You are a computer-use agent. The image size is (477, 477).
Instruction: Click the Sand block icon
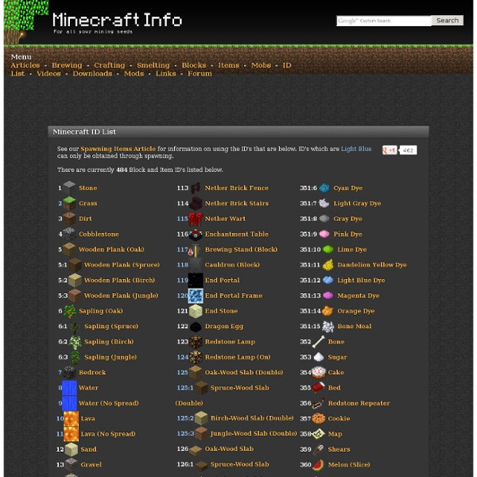click(72, 449)
